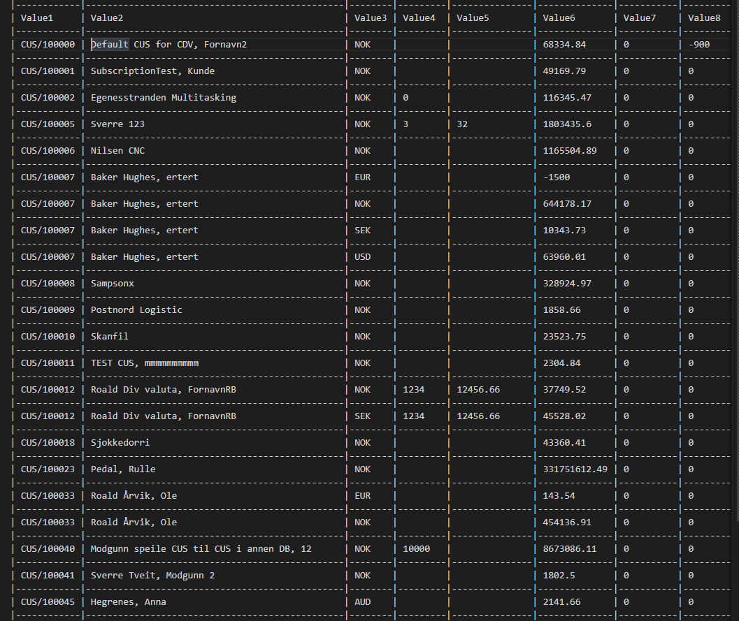Click SEK in the Baker Hughes row

pos(362,231)
